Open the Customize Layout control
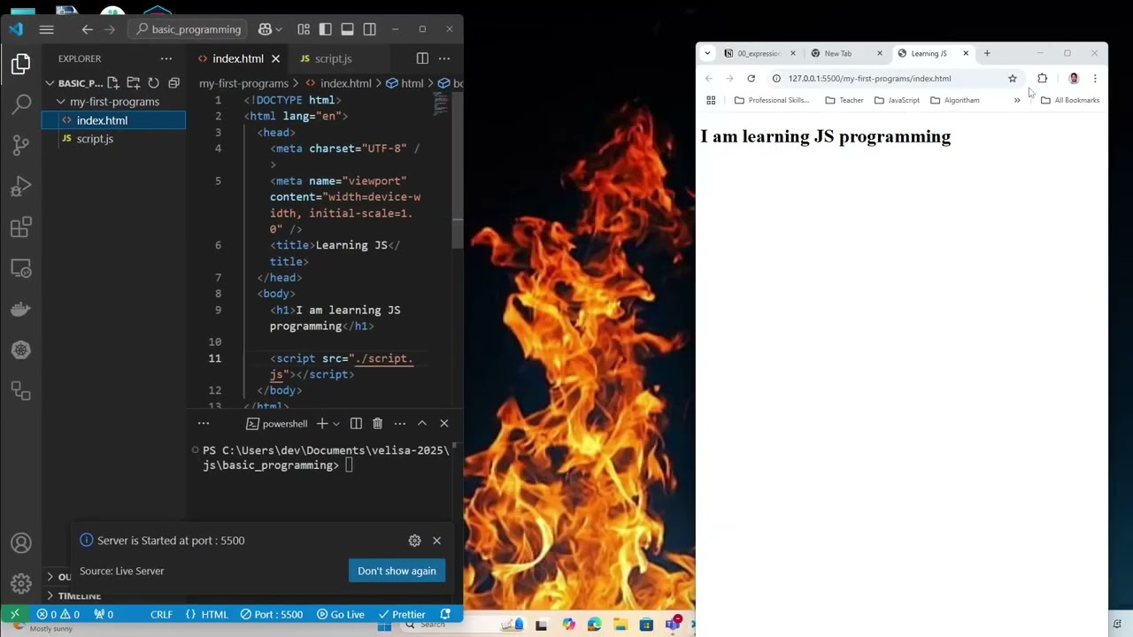This screenshot has width=1133, height=637. 304,29
